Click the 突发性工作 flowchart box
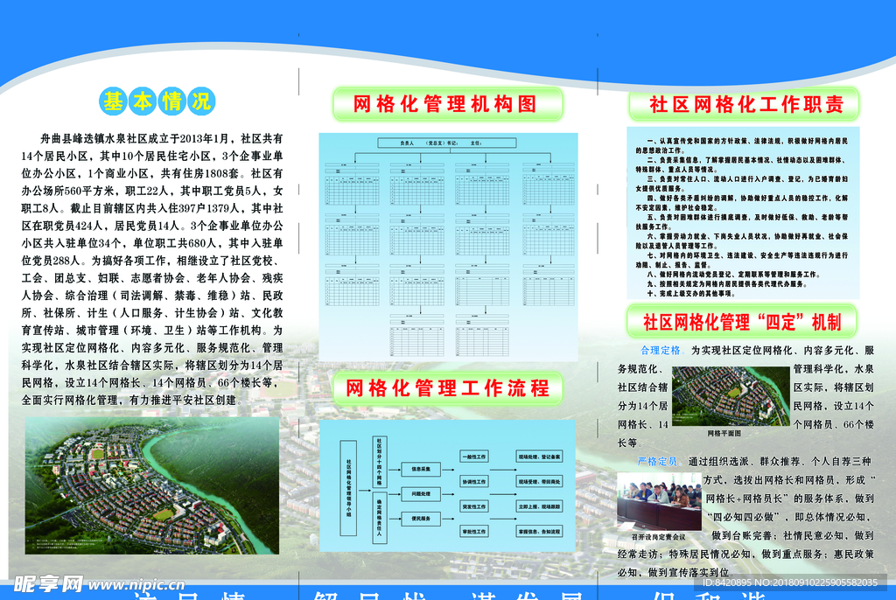Image resolution: width=896 pixels, height=600 pixels. 474,506
